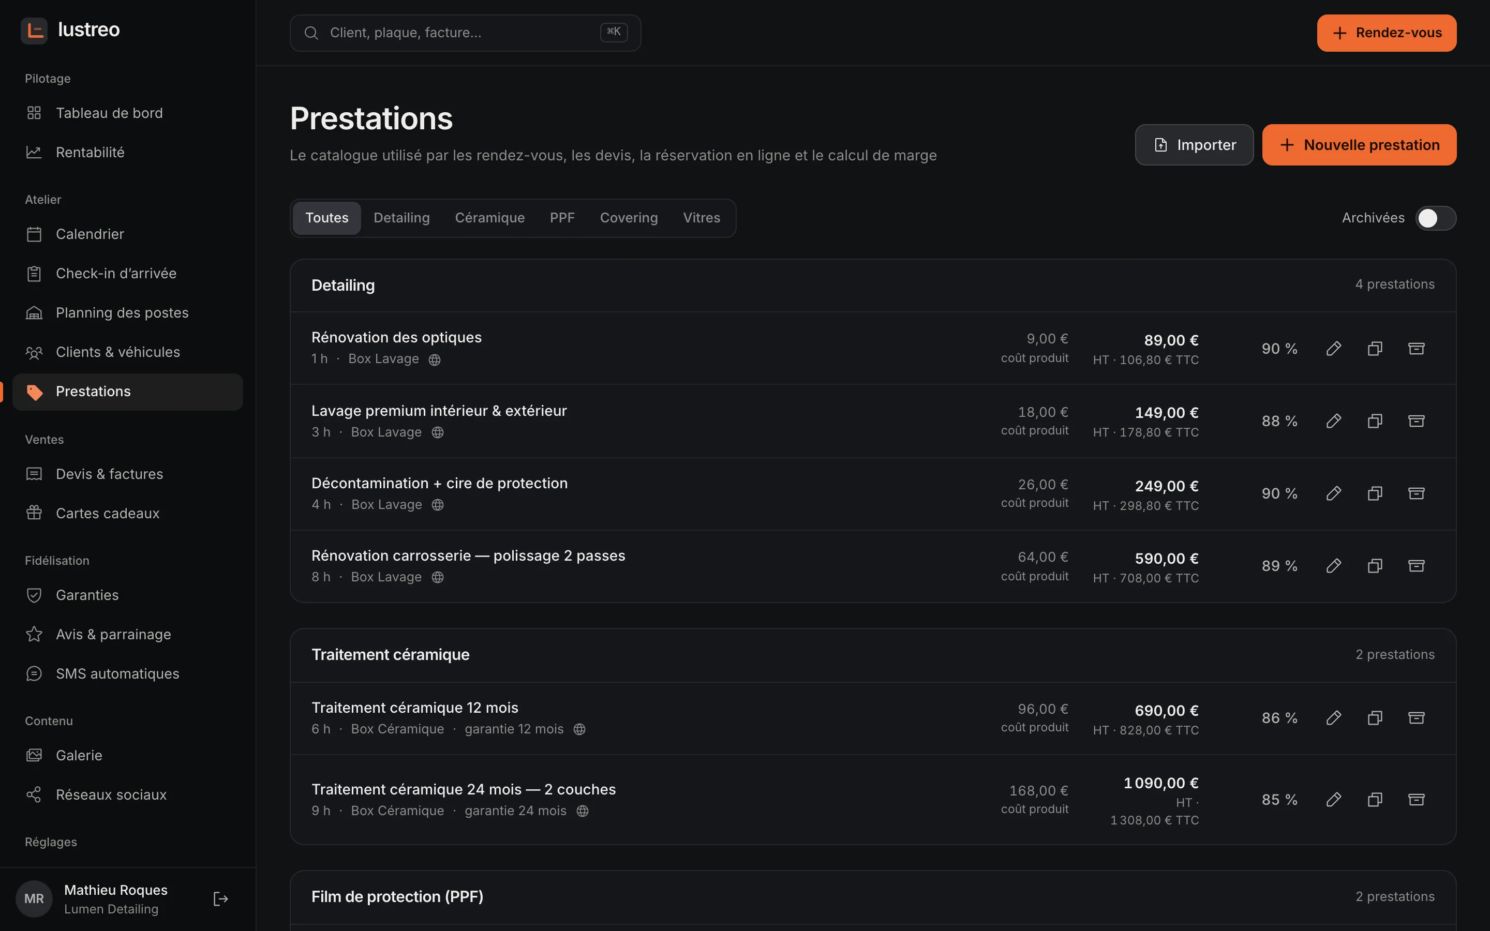Archive Décontamination + cire de protection
The image size is (1490, 931).
(1416, 493)
